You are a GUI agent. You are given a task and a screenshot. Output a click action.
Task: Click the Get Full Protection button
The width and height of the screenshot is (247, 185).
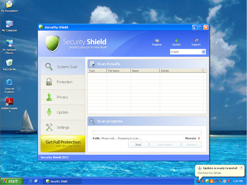pos(63,144)
